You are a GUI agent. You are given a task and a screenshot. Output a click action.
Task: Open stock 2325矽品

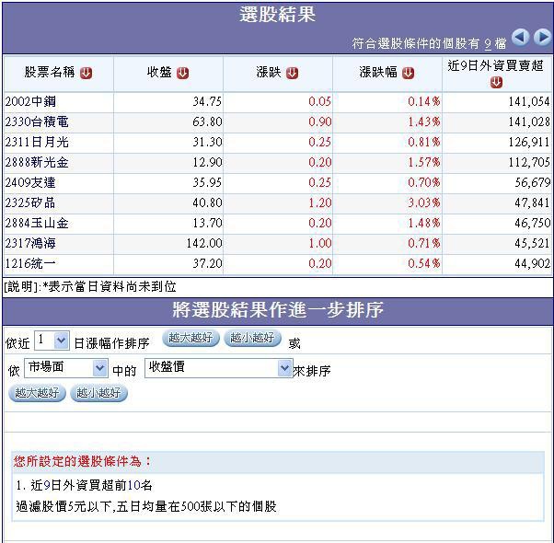[x=30, y=202]
